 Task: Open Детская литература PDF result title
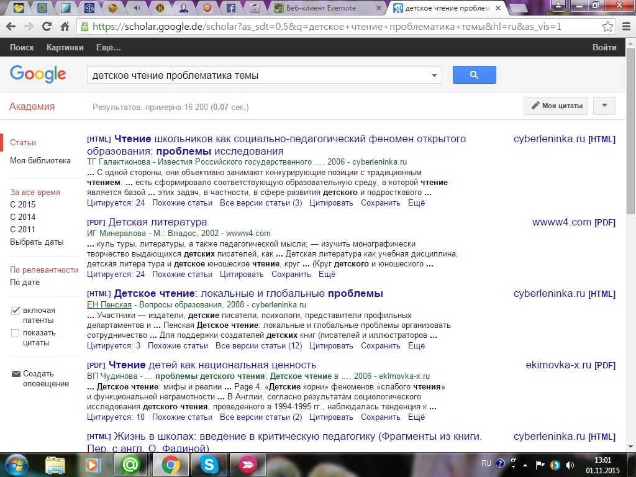click(x=157, y=222)
